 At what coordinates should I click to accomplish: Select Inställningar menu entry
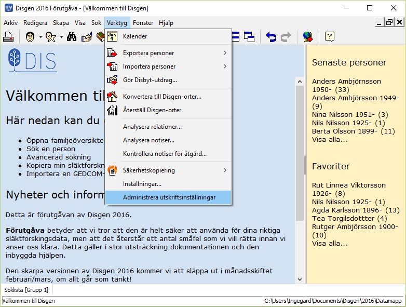click(x=168, y=184)
